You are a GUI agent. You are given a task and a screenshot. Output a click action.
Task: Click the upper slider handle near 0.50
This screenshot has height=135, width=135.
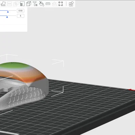pos(8,11)
